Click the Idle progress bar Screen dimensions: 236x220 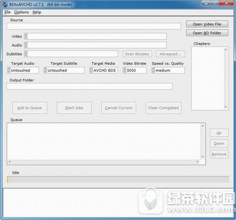118,179
